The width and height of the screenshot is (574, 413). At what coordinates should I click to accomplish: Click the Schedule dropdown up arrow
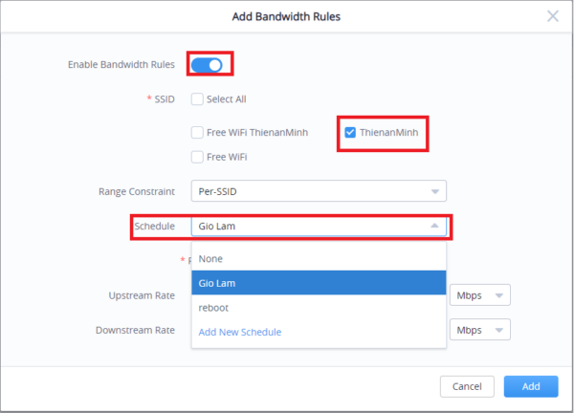point(435,227)
